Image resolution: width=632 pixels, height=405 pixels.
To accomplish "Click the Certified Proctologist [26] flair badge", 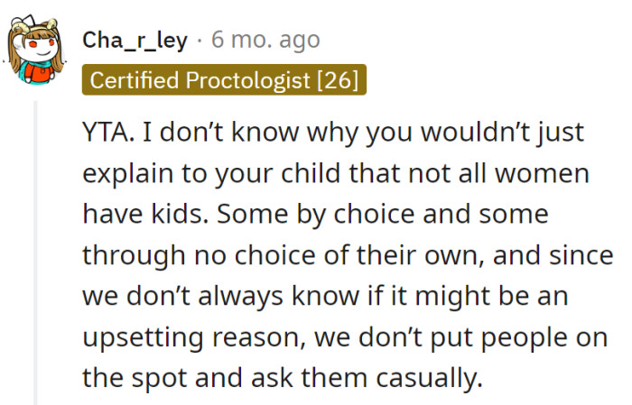I will 224,80.
